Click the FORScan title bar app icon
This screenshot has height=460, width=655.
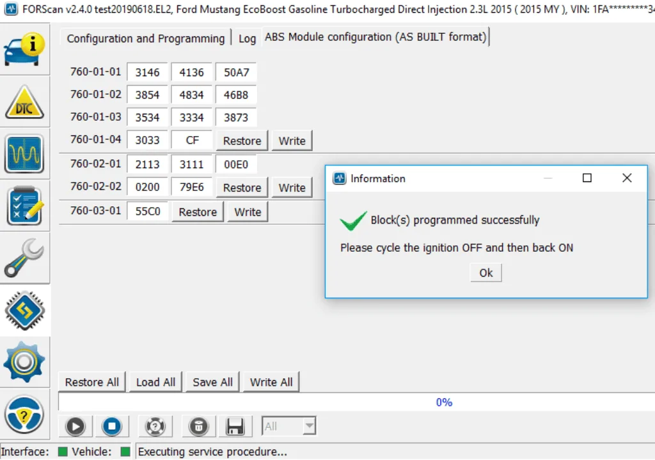(11, 8)
